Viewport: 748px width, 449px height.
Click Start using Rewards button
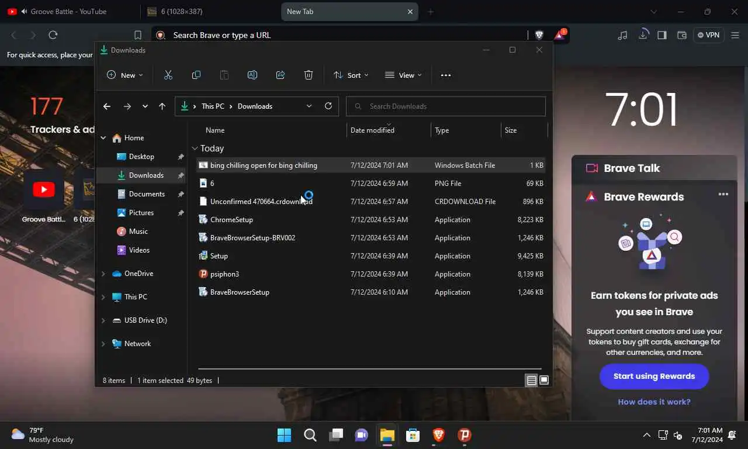(x=654, y=376)
